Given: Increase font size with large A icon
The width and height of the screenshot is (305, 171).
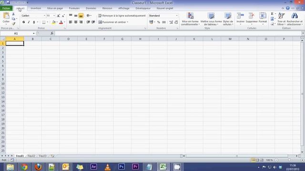Looking at the screenshot, I should 58,16.
